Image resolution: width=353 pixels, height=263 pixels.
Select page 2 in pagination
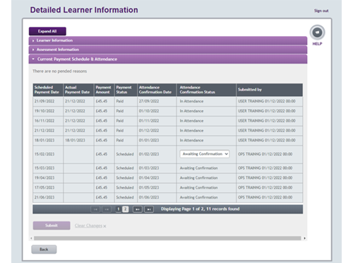[x=126, y=209]
